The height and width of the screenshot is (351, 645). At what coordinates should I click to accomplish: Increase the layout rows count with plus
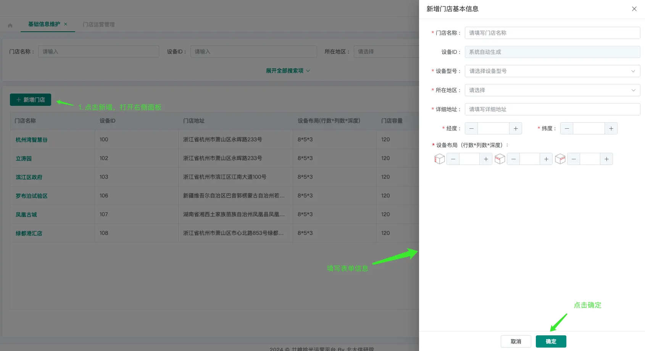[486, 159]
